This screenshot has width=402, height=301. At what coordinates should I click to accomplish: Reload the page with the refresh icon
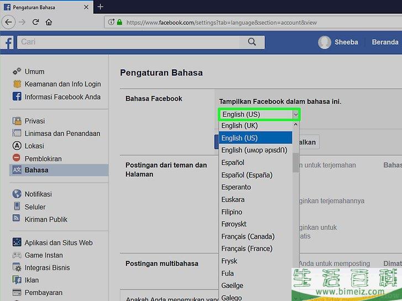tap(36, 22)
